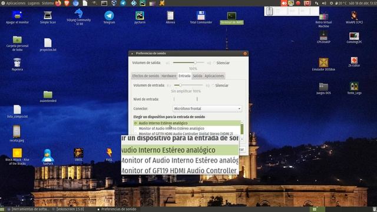The image size is (377, 212).
Task: Switch to the Entrada tab
Action: point(184,76)
